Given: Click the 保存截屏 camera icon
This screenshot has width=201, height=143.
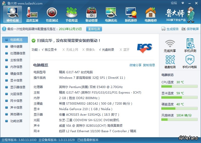Looking at the screenshot, I should point(184,29).
